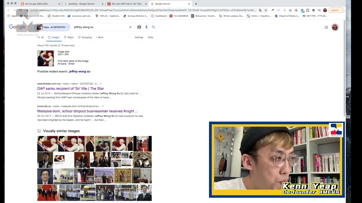Viewport: 362px width, 203px height.
Task: Start voice search with the microphone
Action: (x=146, y=27)
